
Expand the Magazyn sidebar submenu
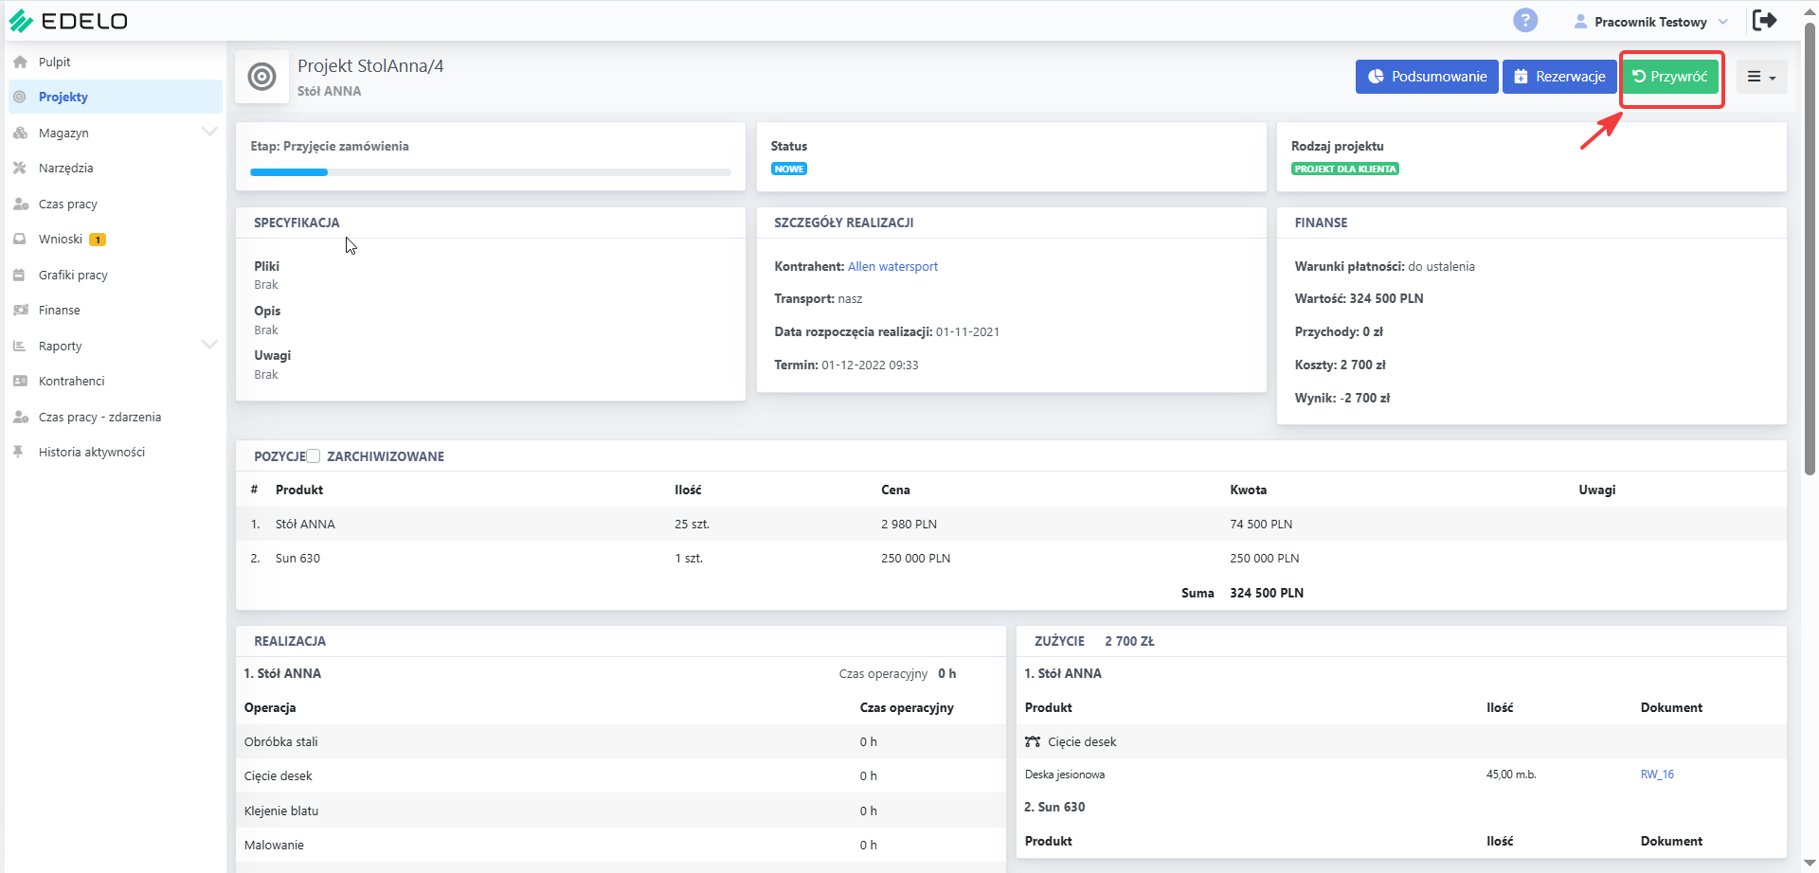pyautogui.click(x=209, y=132)
